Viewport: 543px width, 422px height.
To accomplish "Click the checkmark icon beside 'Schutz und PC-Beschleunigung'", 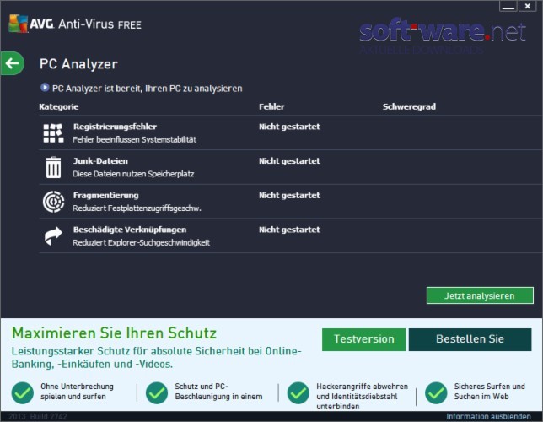I will [157, 392].
